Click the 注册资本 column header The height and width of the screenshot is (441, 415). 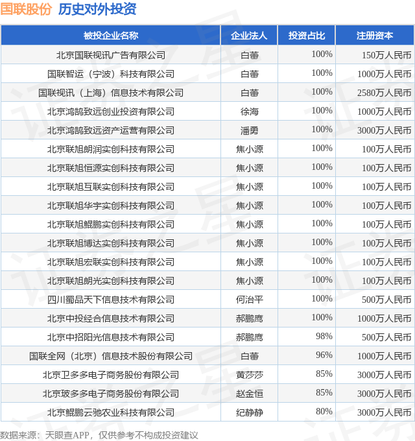coord(375,36)
